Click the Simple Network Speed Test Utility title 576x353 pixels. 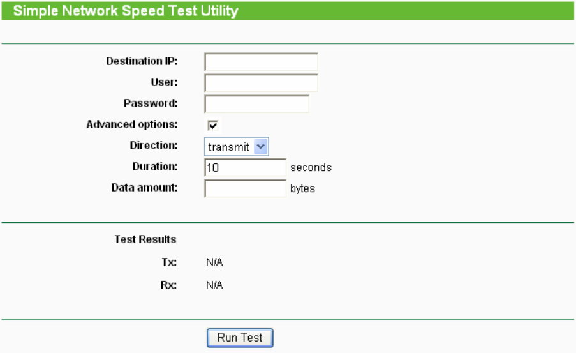click(x=126, y=11)
